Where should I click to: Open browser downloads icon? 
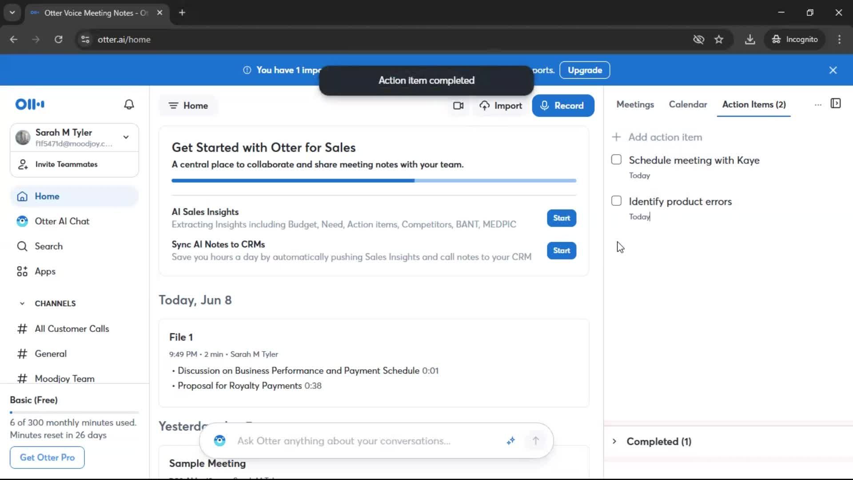(750, 40)
